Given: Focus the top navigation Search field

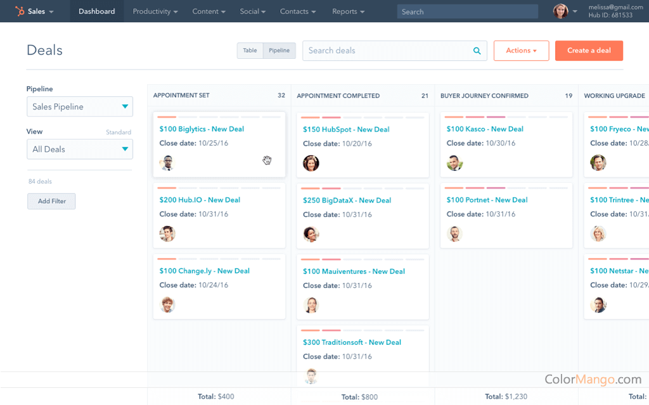Looking at the screenshot, I should [x=467, y=11].
